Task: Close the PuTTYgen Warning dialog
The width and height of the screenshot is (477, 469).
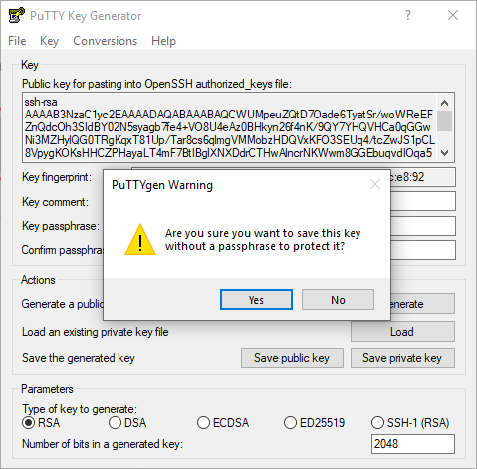Action: pos(375,184)
